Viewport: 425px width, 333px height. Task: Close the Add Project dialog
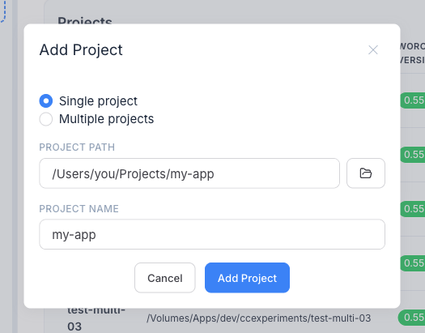click(373, 50)
